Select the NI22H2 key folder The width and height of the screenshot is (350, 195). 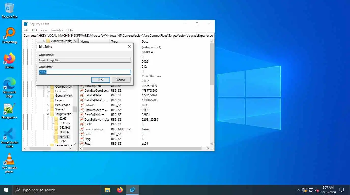(x=64, y=132)
